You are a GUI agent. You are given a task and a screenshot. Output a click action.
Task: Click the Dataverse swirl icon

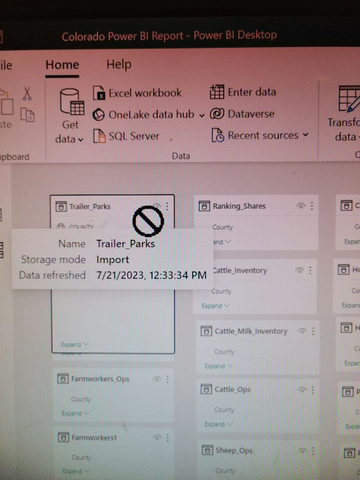217,114
